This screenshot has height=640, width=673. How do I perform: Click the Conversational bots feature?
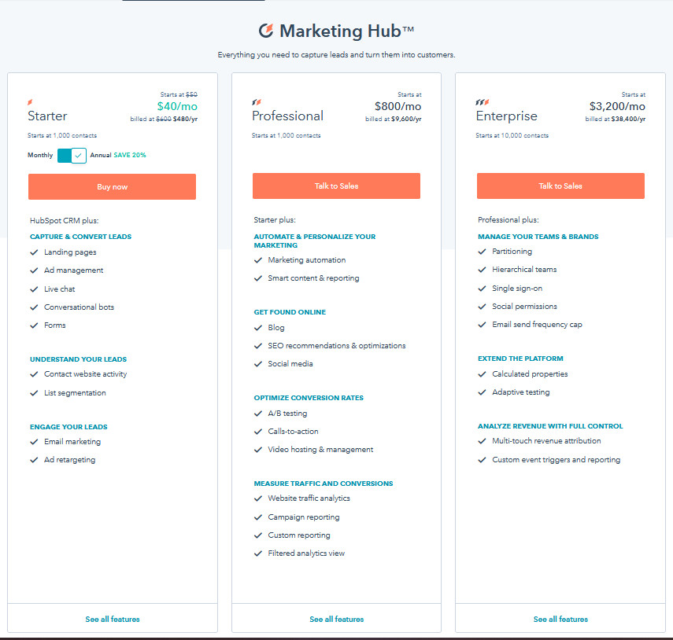79,307
